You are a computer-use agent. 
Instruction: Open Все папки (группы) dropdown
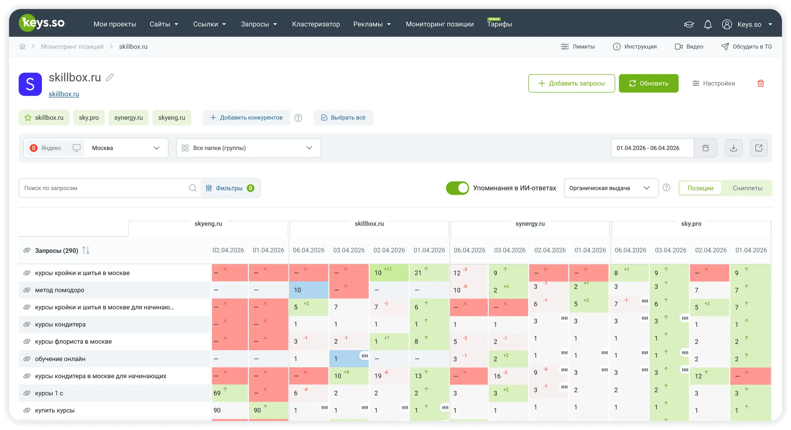[249, 148]
